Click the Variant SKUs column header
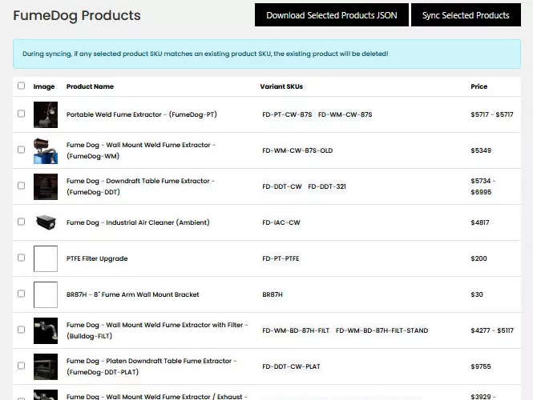The height and width of the screenshot is (400, 533). coord(281,86)
